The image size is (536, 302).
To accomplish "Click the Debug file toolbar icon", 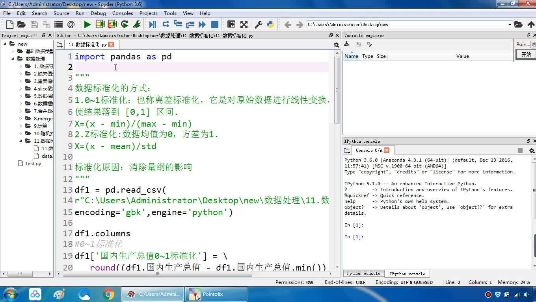I will click(x=153, y=24).
